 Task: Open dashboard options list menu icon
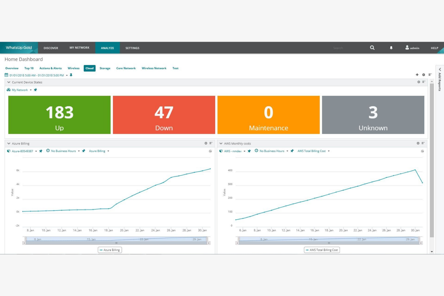pyautogui.click(x=430, y=75)
